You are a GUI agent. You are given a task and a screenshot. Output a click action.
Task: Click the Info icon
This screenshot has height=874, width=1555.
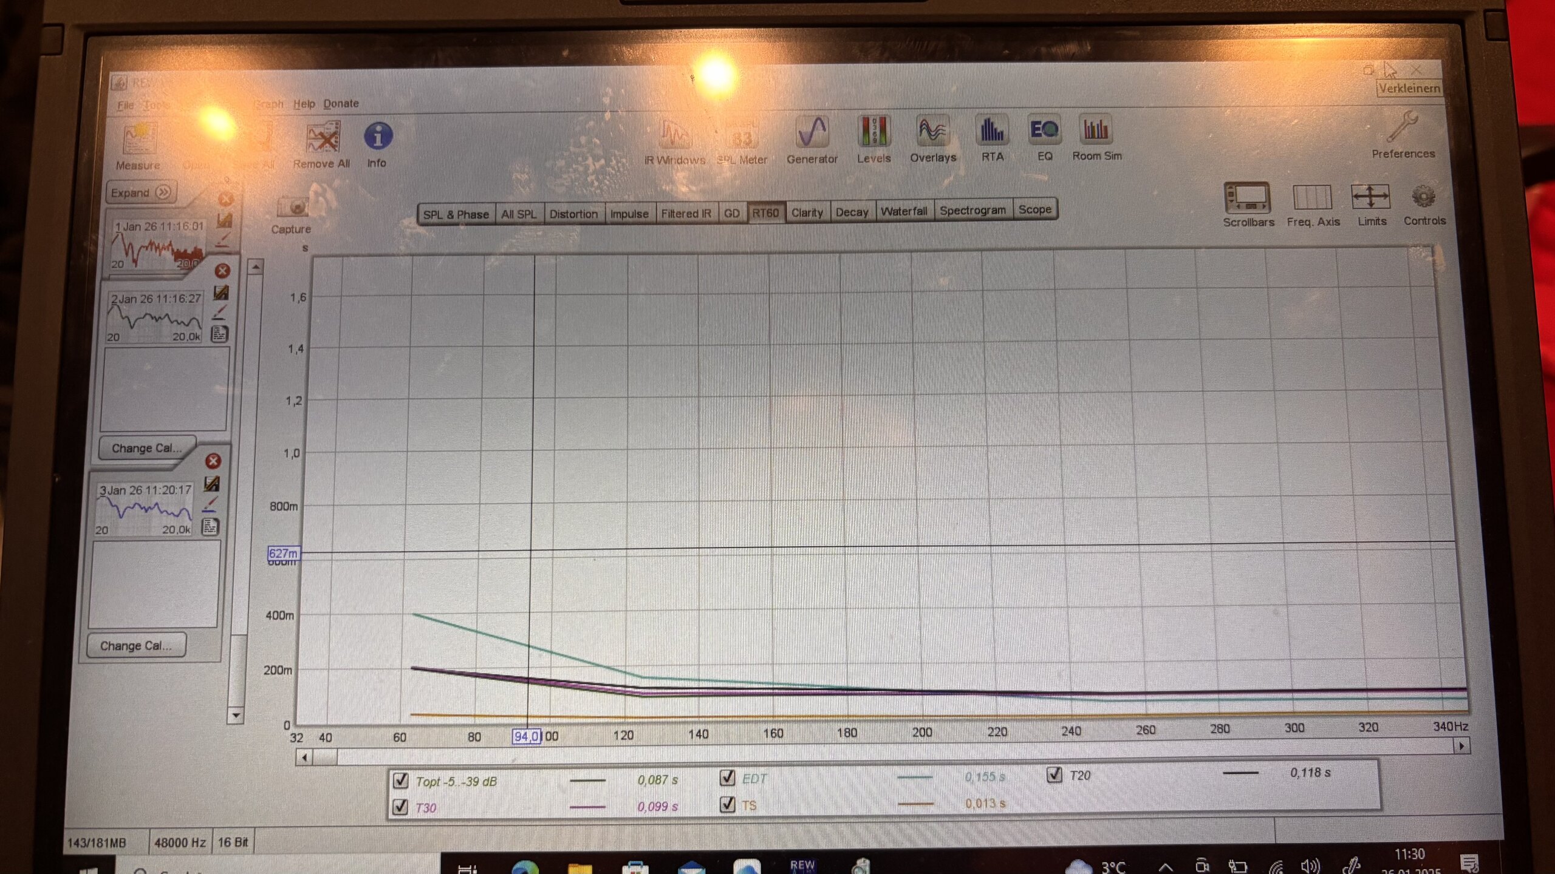(378, 137)
